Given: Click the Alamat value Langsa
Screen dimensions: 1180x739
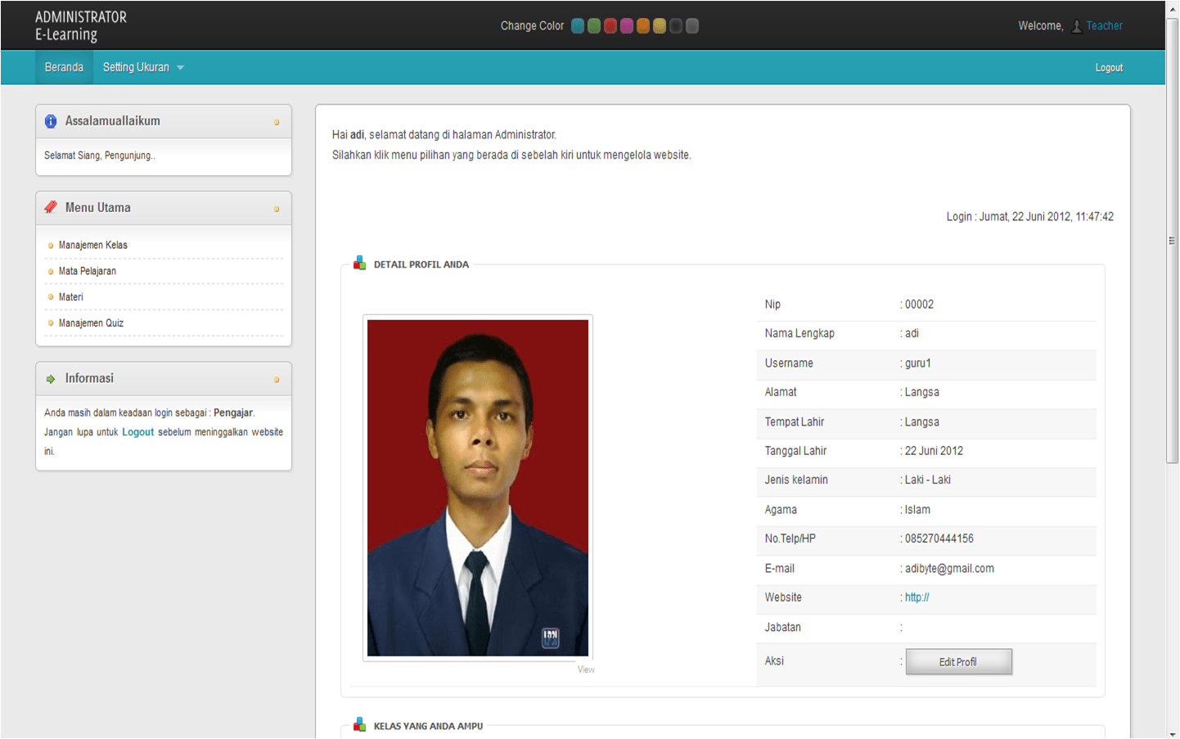Looking at the screenshot, I should [x=922, y=392].
